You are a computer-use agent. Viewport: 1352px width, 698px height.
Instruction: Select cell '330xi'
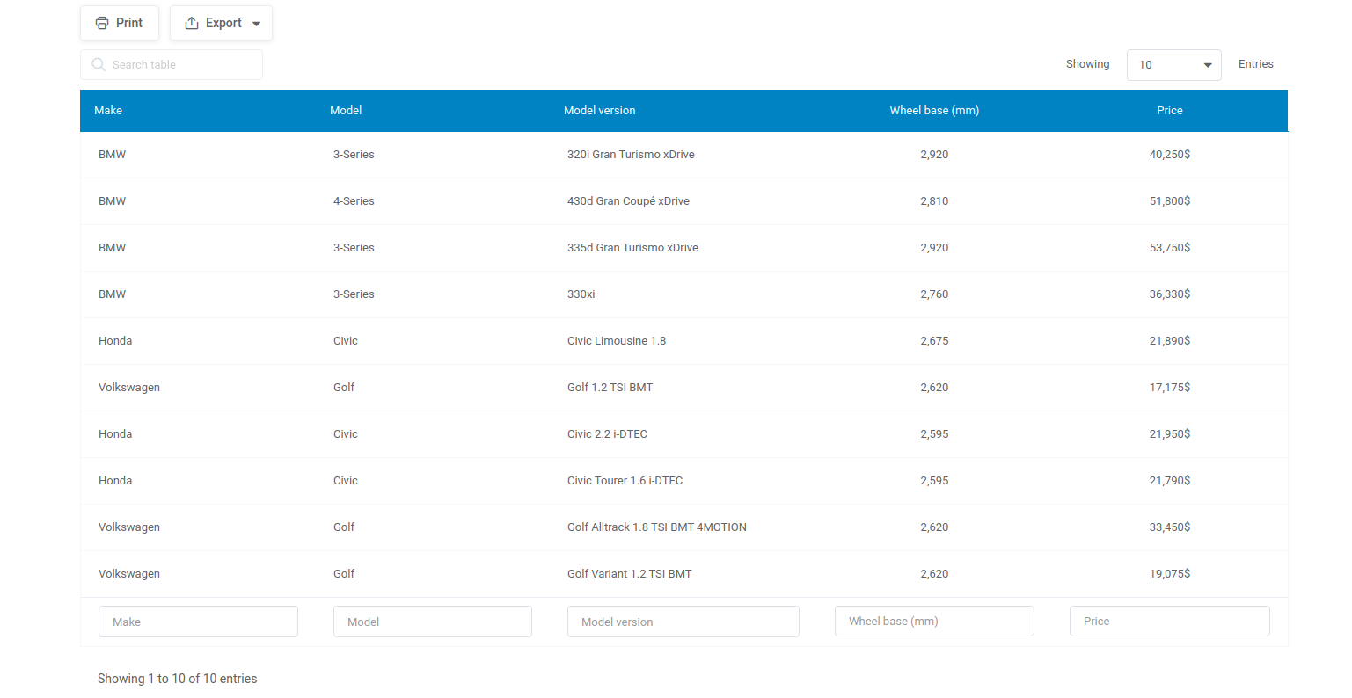[581, 294]
